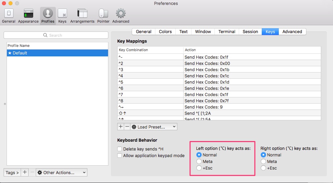Image resolution: width=333 pixels, height=183 pixels.
Task: Open the Load Preset dropdown
Action: click(154, 127)
